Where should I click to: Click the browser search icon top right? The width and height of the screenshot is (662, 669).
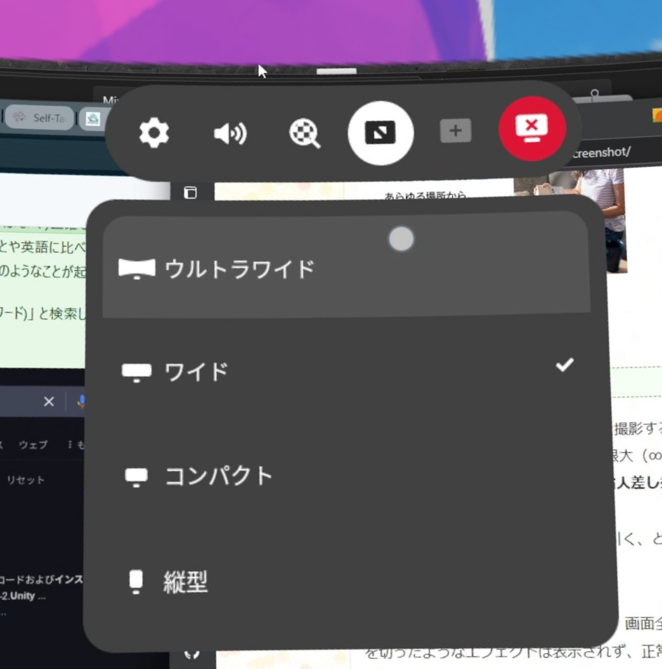pos(594,93)
